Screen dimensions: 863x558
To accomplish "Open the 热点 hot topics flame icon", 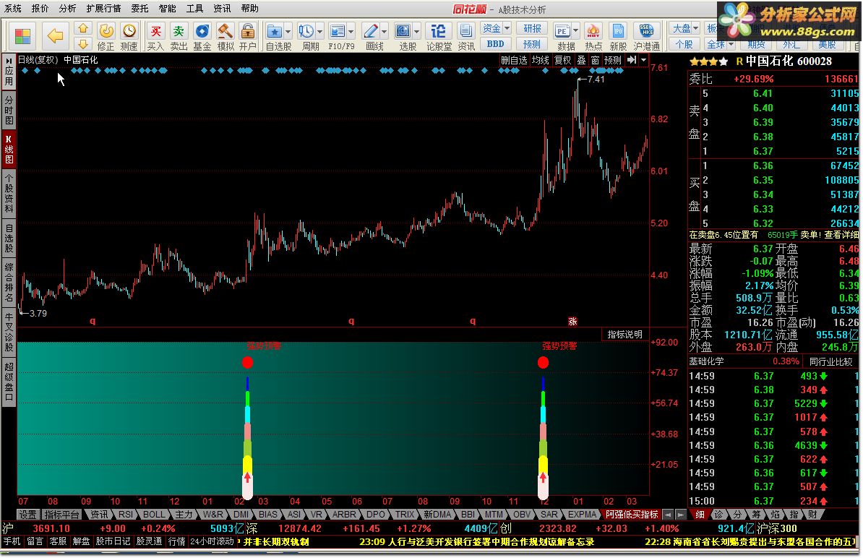I will pos(593,37).
